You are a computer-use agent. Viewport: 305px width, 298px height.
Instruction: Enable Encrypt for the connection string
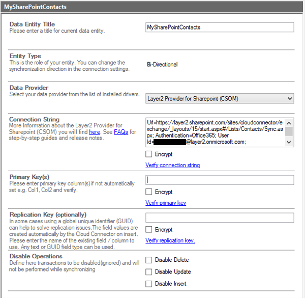149,154
